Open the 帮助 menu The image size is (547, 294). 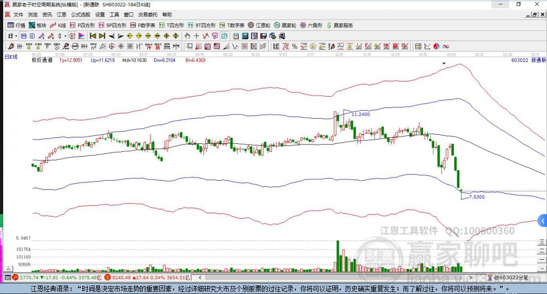[167, 14]
